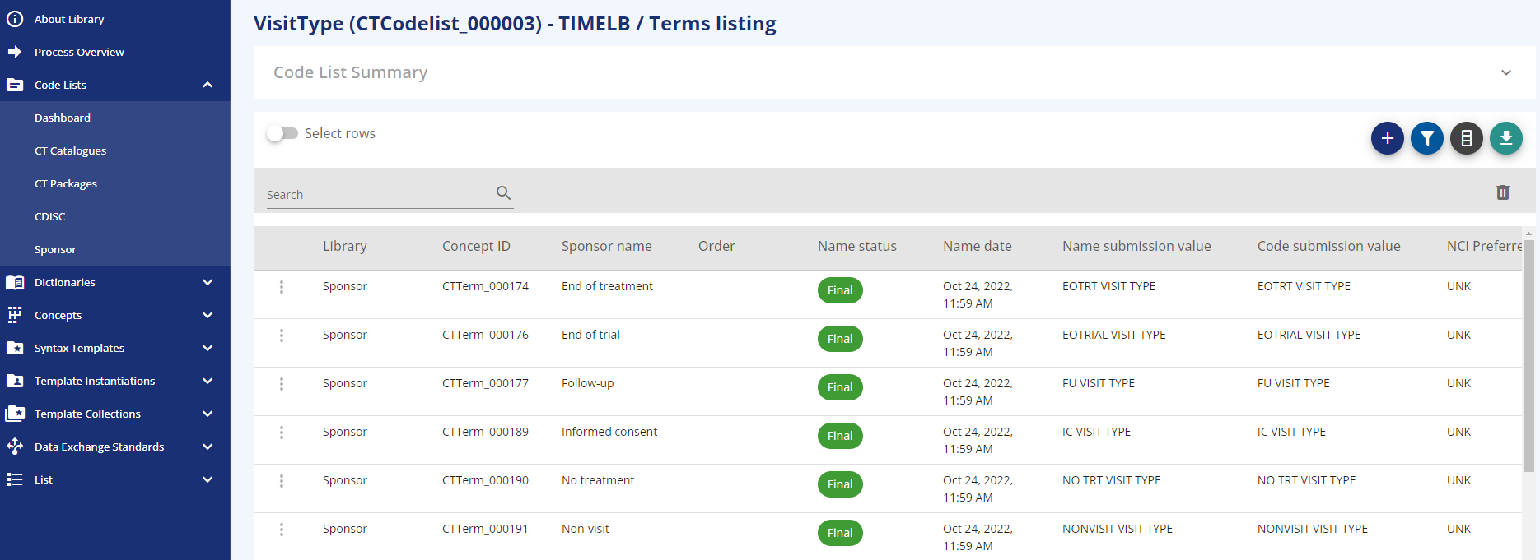1540x560 pixels.
Task: Click the Concepts sidebar icon
Action: click(x=15, y=315)
